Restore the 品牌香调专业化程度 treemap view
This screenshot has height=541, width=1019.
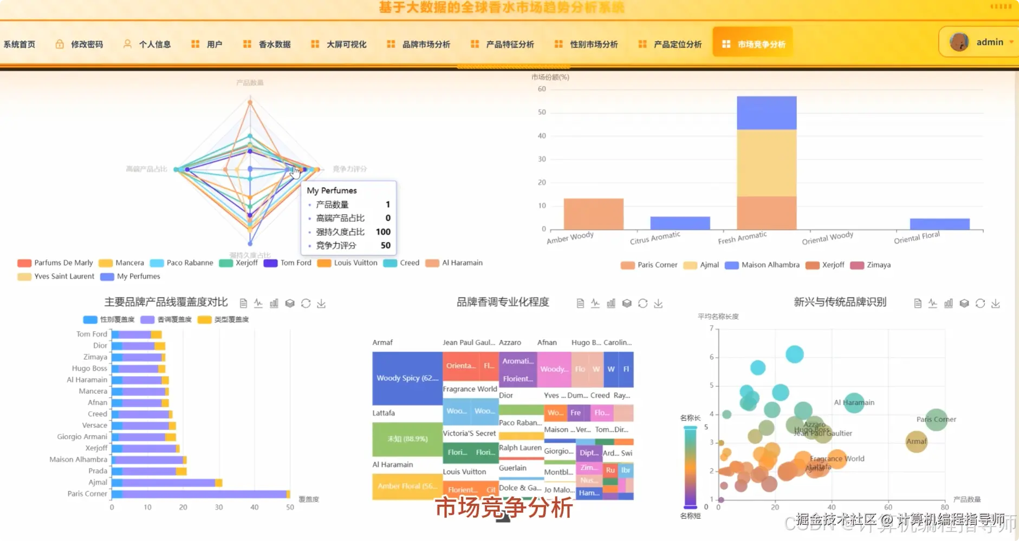pos(643,304)
